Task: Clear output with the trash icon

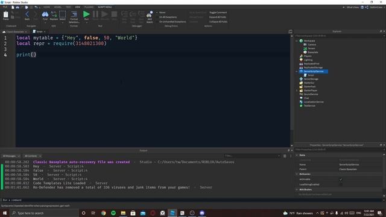Action: 285,156
